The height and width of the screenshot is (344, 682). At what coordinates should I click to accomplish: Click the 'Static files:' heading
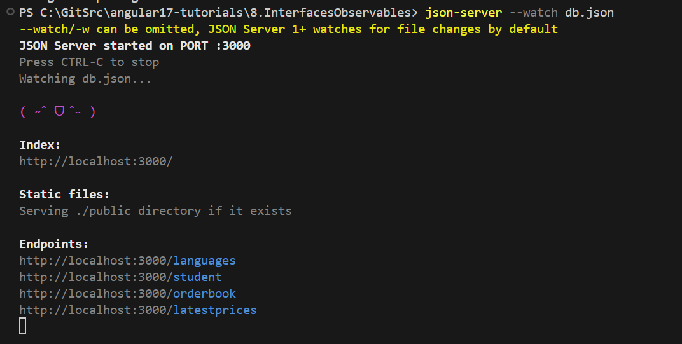pos(64,195)
